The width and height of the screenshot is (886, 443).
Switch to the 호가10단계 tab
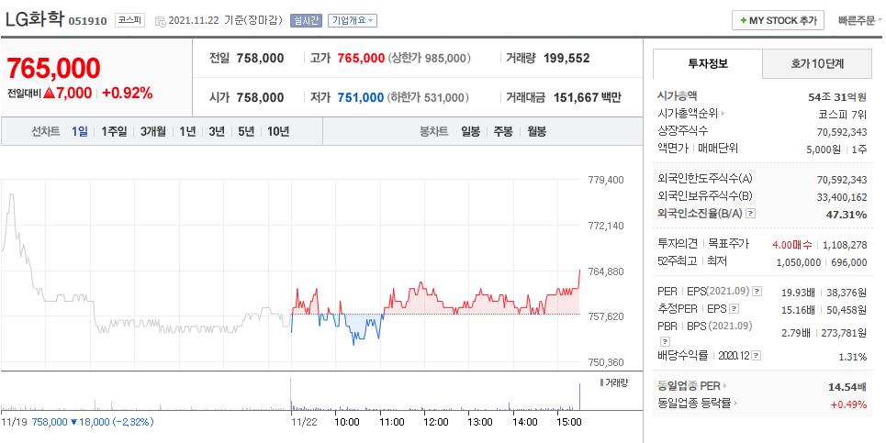817,64
